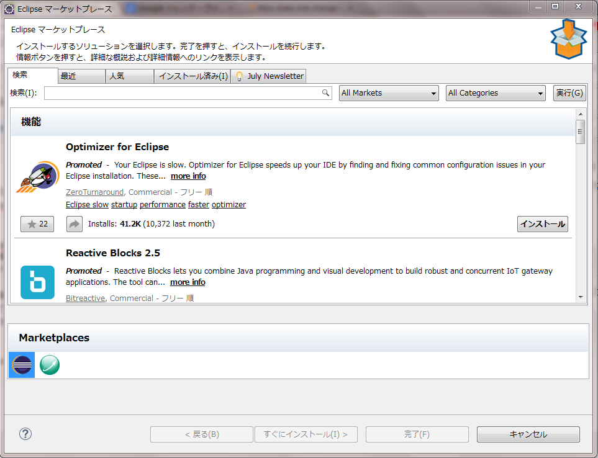Click the 完了(F) button

[x=417, y=434]
